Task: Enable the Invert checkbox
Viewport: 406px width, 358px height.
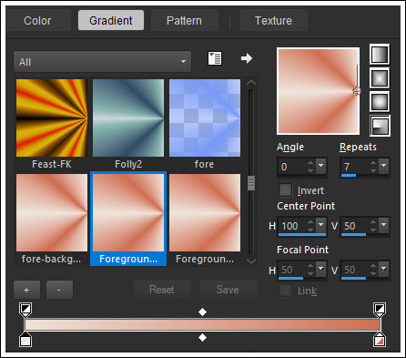Action: coord(285,190)
